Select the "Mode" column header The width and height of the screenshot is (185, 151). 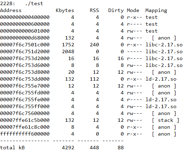[x=133, y=10]
